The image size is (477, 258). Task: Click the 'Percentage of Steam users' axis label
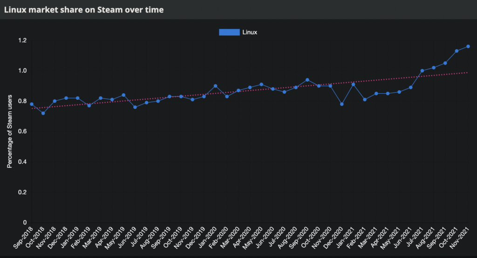pyautogui.click(x=10, y=131)
